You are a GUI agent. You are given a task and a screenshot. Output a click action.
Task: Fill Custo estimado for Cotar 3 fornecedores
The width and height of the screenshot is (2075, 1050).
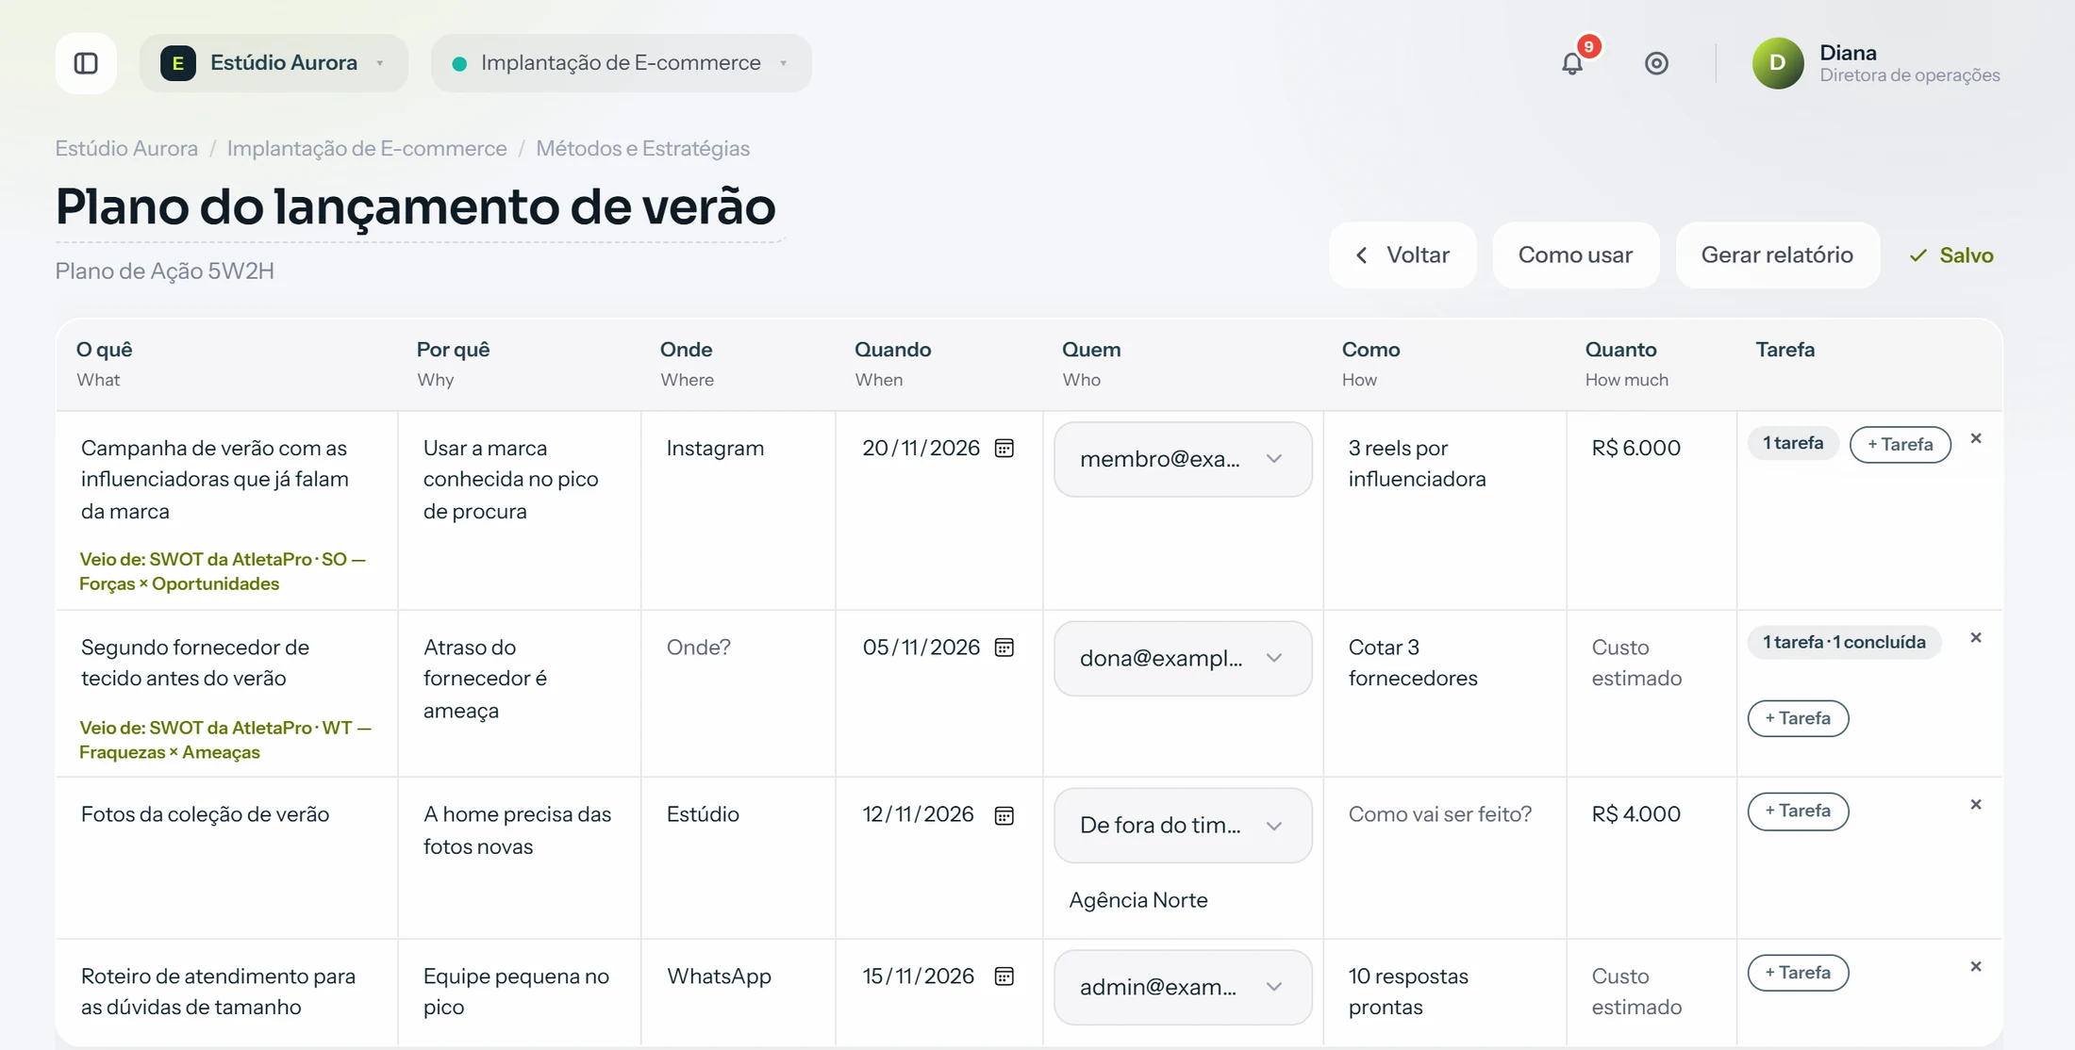point(1652,663)
